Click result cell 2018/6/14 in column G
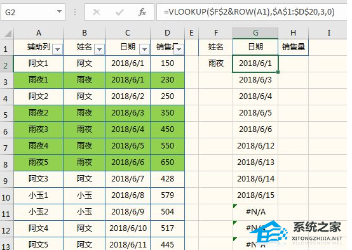 [255, 179]
